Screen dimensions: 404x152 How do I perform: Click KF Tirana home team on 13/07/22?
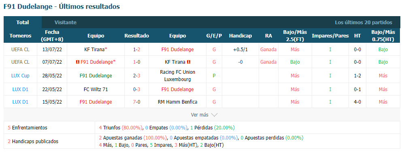click(94, 50)
